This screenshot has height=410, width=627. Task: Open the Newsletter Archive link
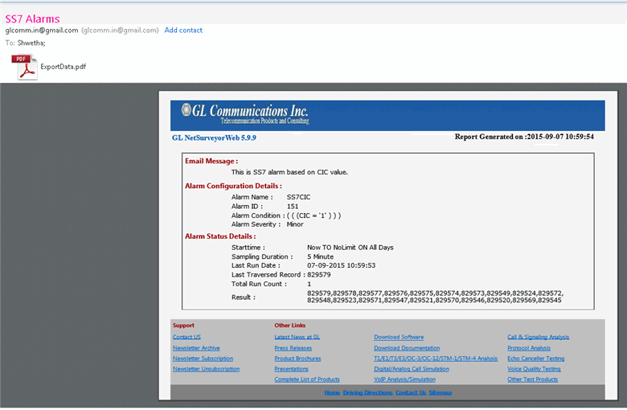click(x=196, y=348)
